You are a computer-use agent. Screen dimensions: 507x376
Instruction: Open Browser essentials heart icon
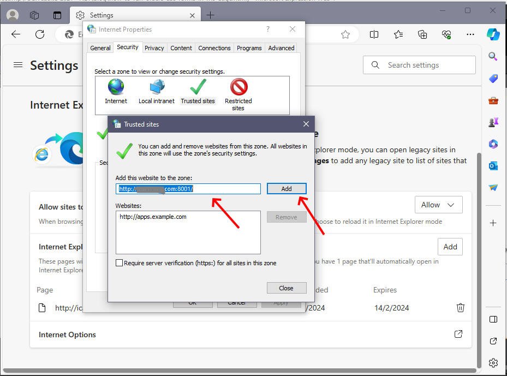click(446, 34)
